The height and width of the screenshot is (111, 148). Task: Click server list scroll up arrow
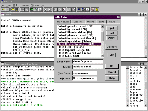pyautogui.click(x=102, y=26)
